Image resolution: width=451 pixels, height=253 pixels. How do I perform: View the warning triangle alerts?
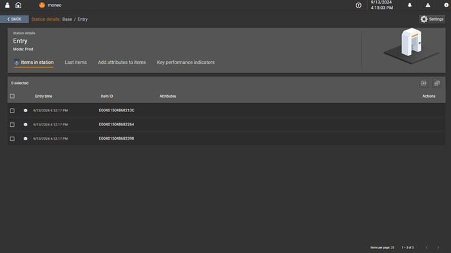tap(428, 5)
